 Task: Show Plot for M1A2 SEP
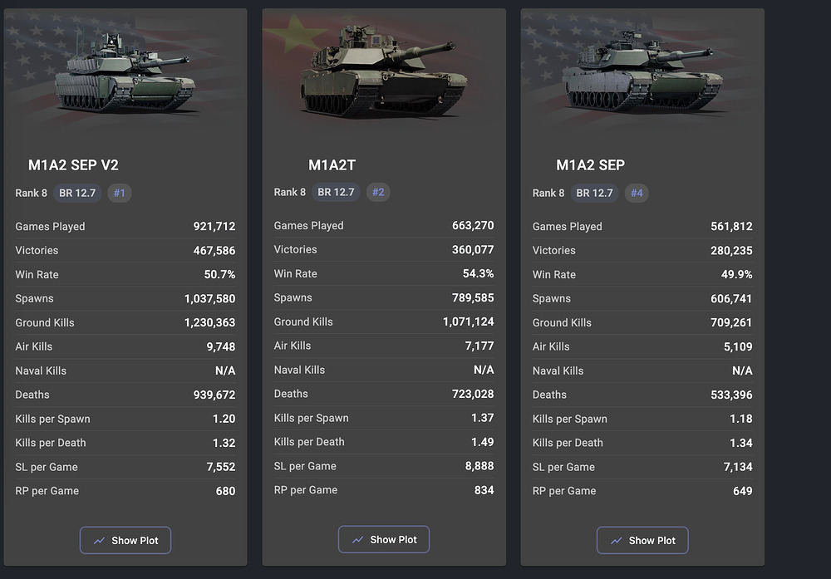[x=642, y=540]
